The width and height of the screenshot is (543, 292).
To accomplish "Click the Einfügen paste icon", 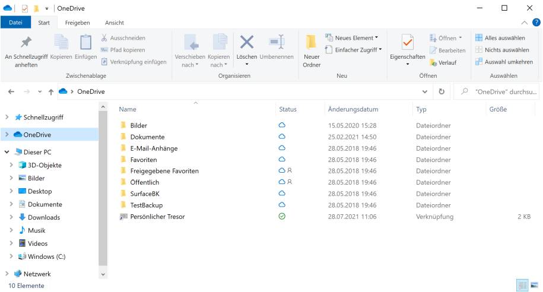I will coord(86,43).
